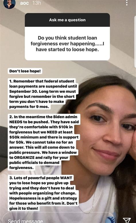The image size is (136, 223).
Task: Click the 13h story timestamp
Action: [37, 3]
